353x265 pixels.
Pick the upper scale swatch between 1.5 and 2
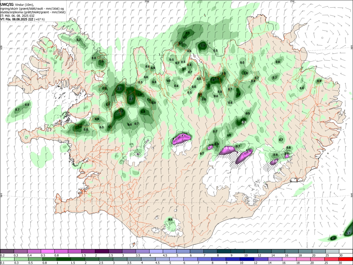[x=88, y=251]
